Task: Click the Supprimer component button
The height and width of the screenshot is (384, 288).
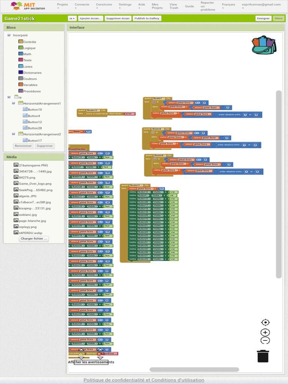Action: pos(45,146)
